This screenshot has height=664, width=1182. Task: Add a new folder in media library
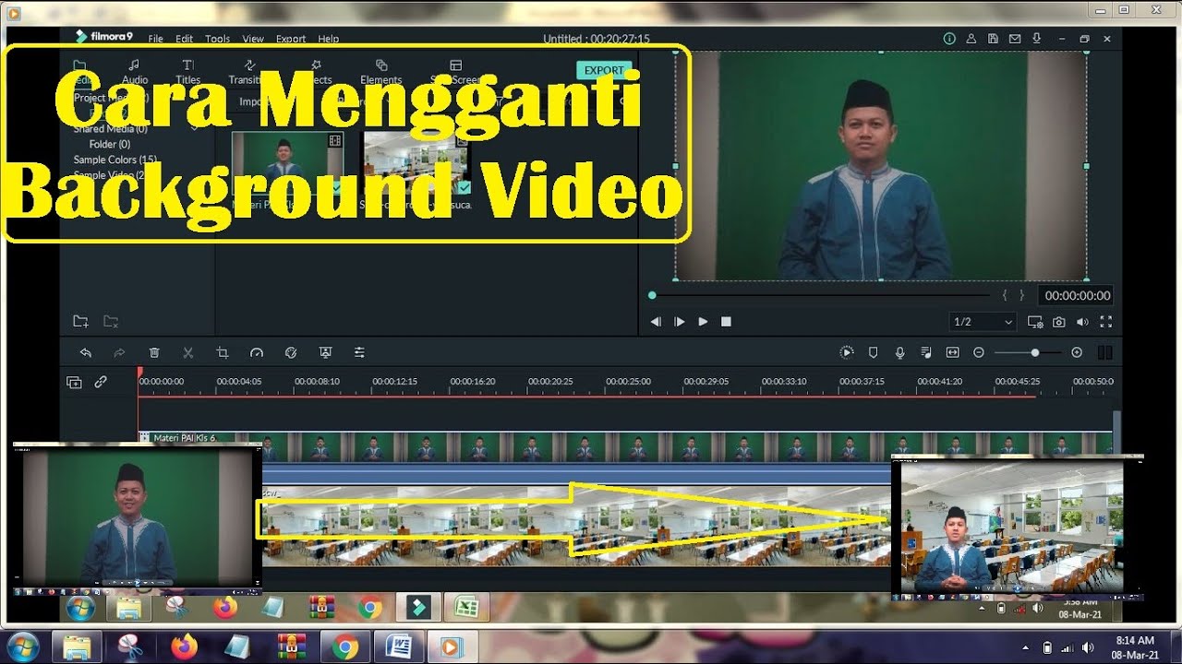81,321
